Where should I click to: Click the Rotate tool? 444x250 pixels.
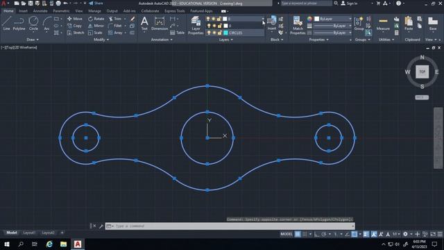click(x=96, y=19)
